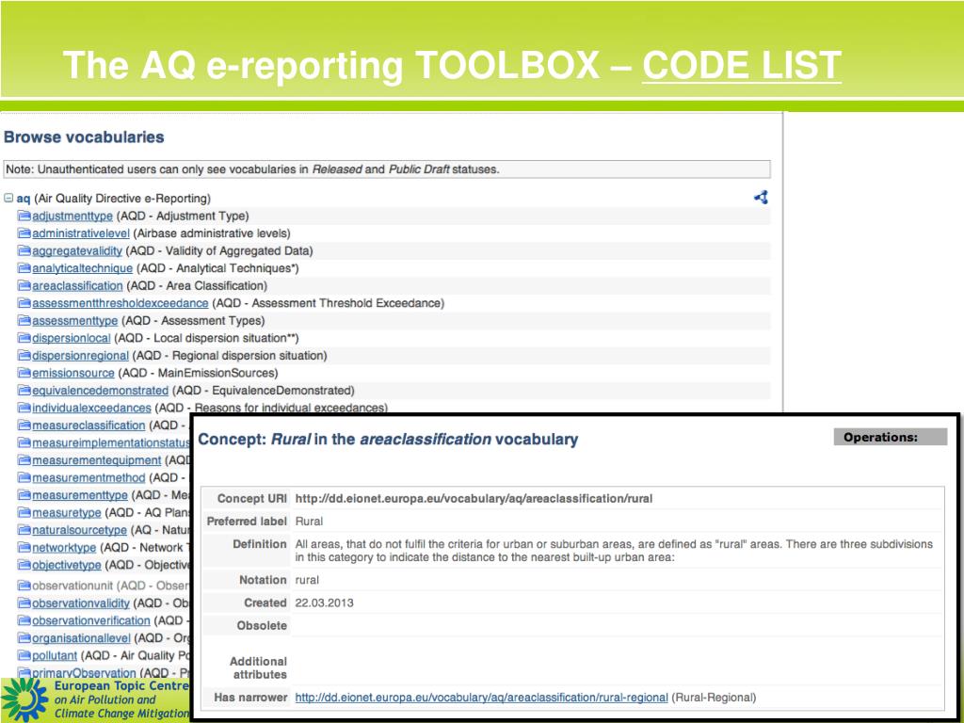This screenshot has height=723, width=964.
Task: Click folder icon beside analyticaltechnique
Action: tap(24, 268)
